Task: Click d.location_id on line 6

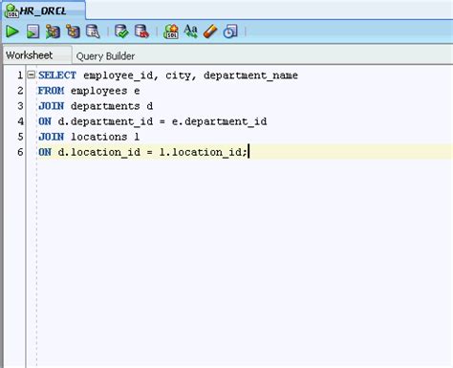Action: [x=99, y=152]
